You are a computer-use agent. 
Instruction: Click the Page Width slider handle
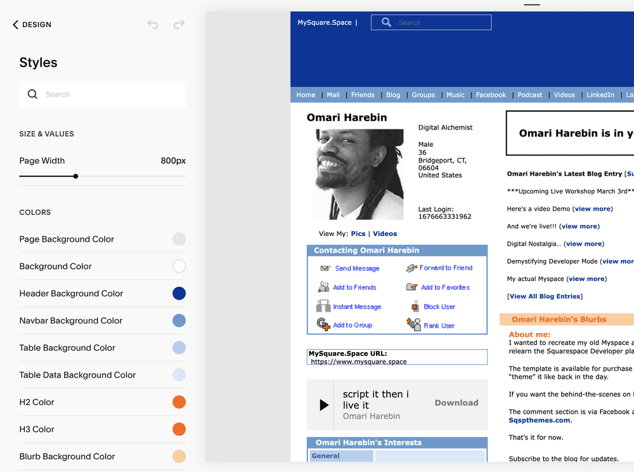[x=75, y=176]
